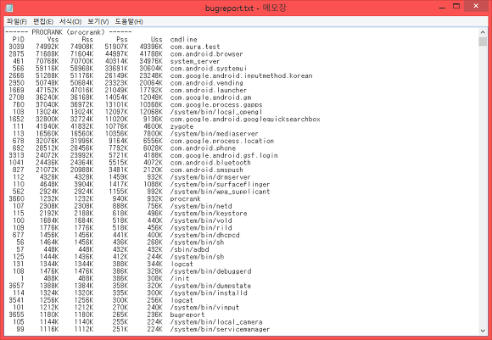Click the scrollbar down arrow
This screenshot has height=340, width=492.
pyautogui.click(x=483, y=331)
